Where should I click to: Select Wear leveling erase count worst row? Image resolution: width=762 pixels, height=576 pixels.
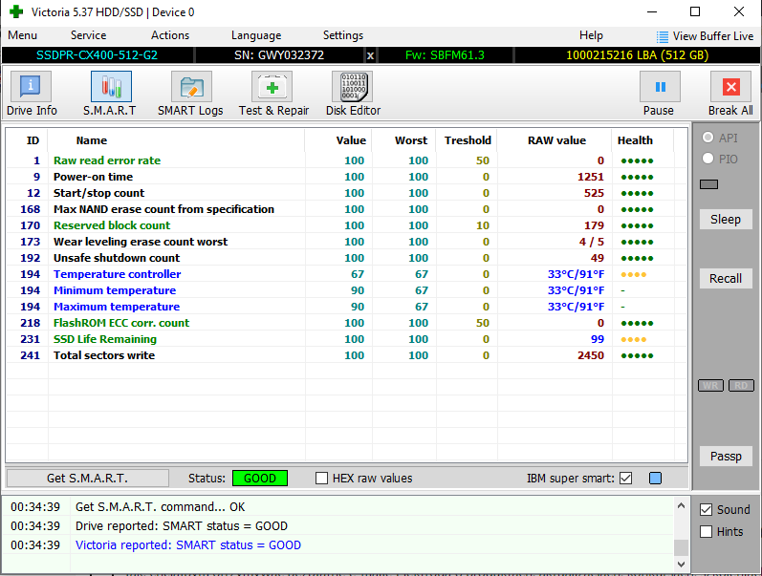pos(346,242)
